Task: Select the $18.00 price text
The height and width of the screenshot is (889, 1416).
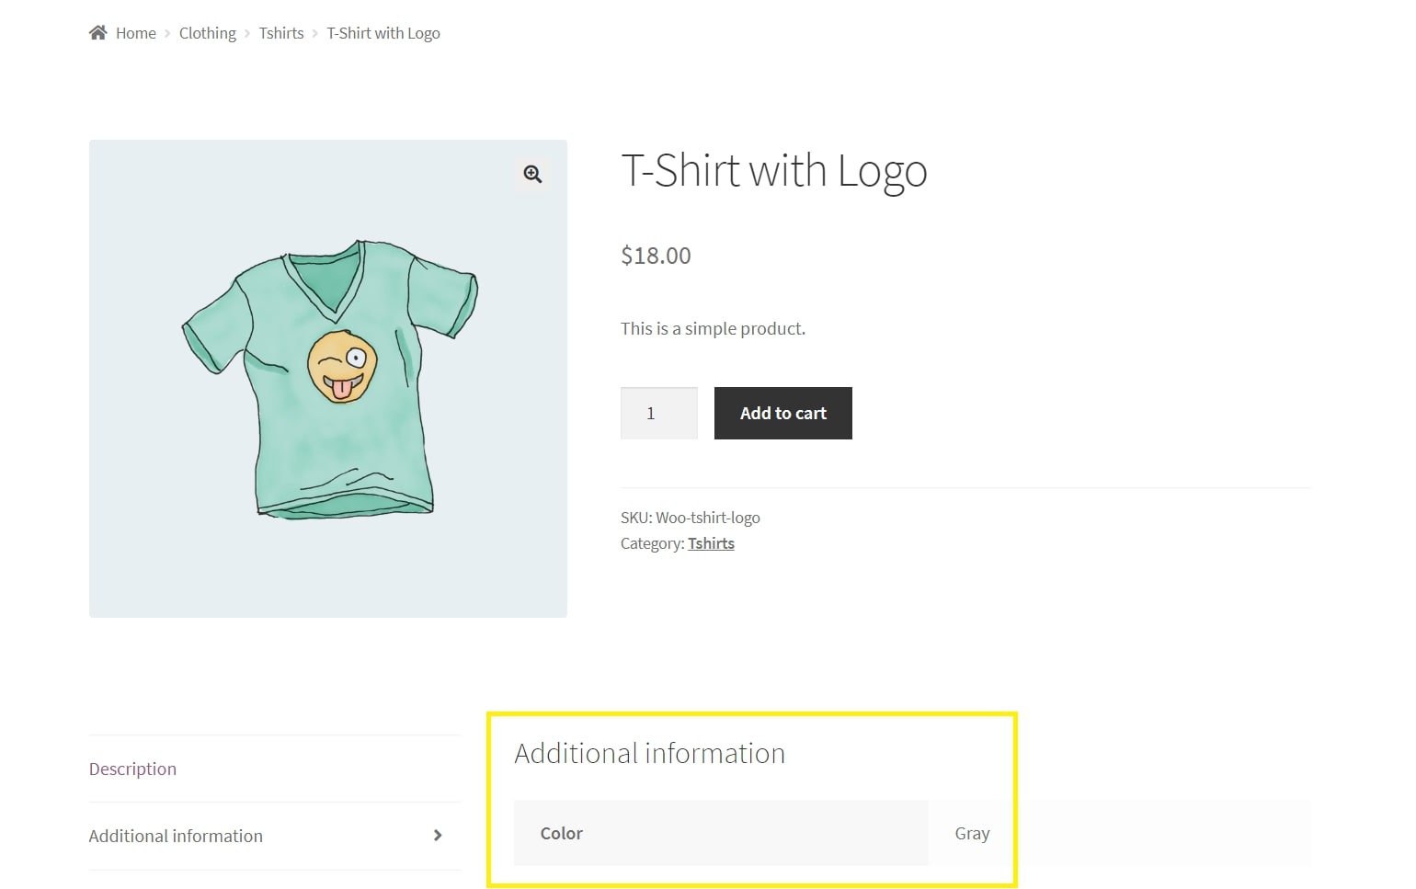Action: (656, 255)
